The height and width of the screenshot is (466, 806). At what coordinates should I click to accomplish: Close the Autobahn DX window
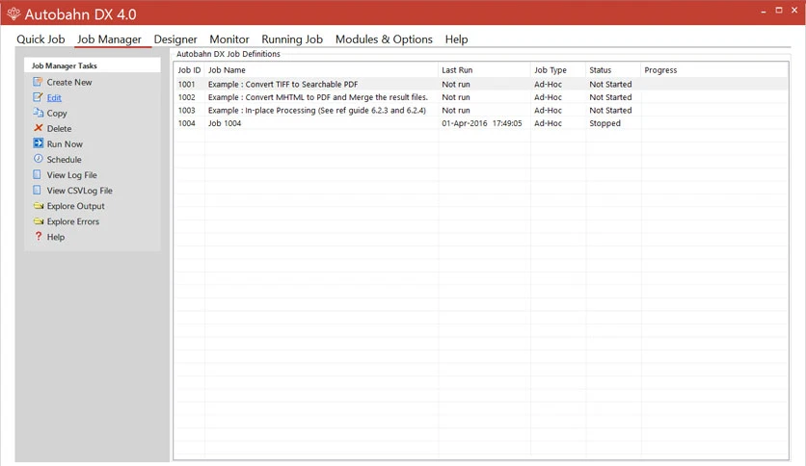(x=794, y=11)
